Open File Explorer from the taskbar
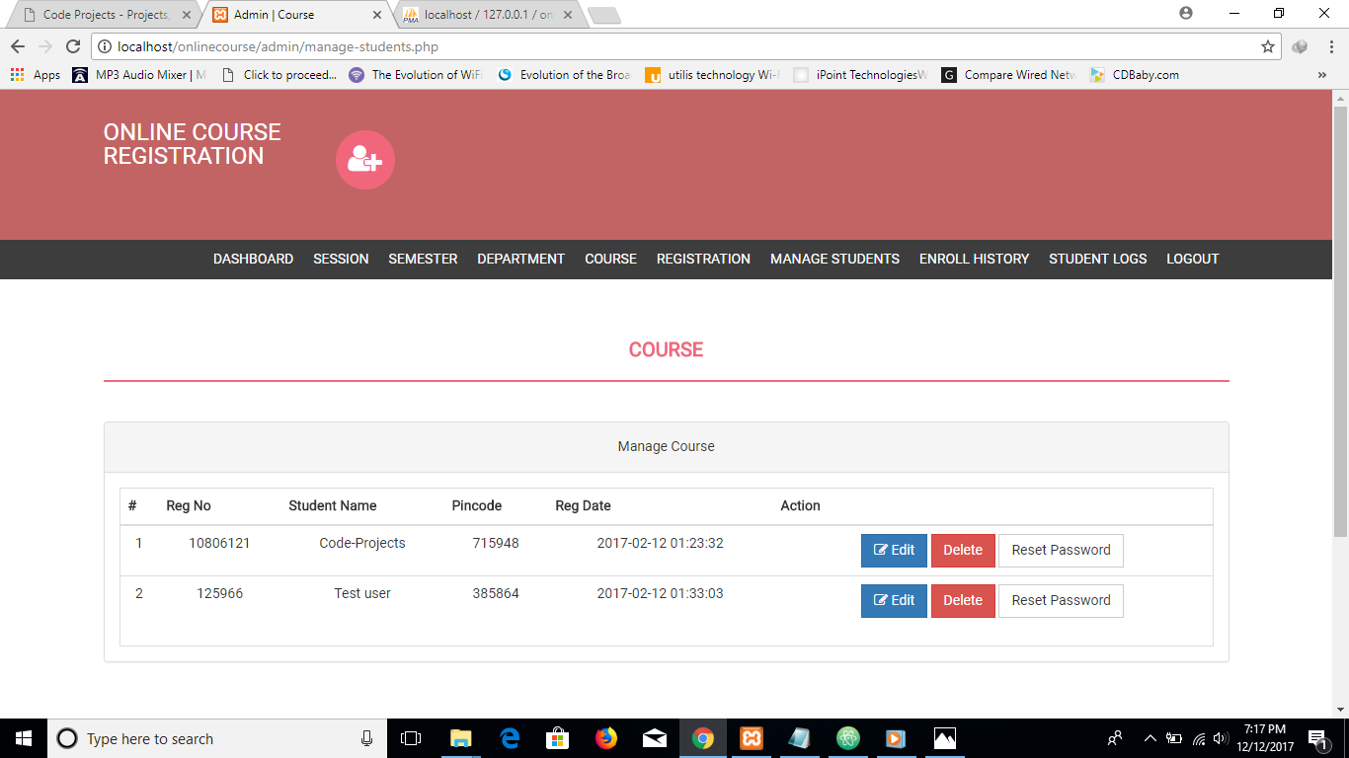The height and width of the screenshot is (758, 1349). pyautogui.click(x=460, y=738)
